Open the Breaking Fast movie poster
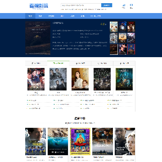This screenshot has width=162, height=162. point(103,141)
